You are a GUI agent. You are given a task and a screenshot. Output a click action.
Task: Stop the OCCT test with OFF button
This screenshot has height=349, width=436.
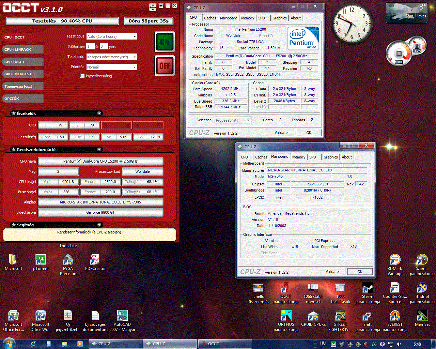[x=165, y=66]
